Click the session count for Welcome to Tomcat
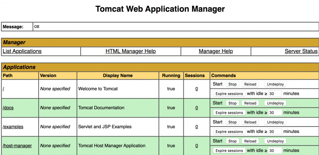 197,89
